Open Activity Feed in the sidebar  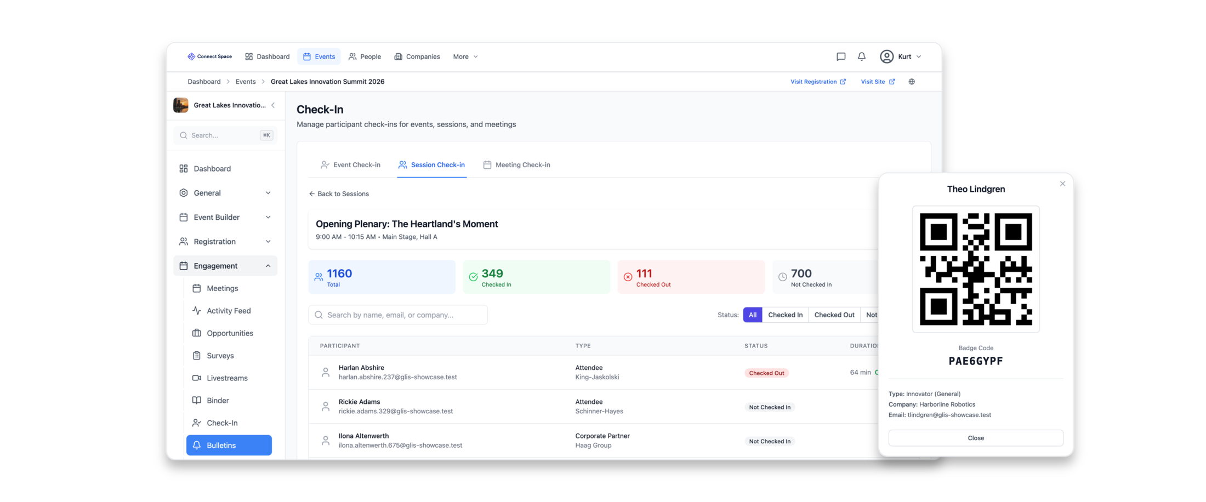click(x=229, y=311)
